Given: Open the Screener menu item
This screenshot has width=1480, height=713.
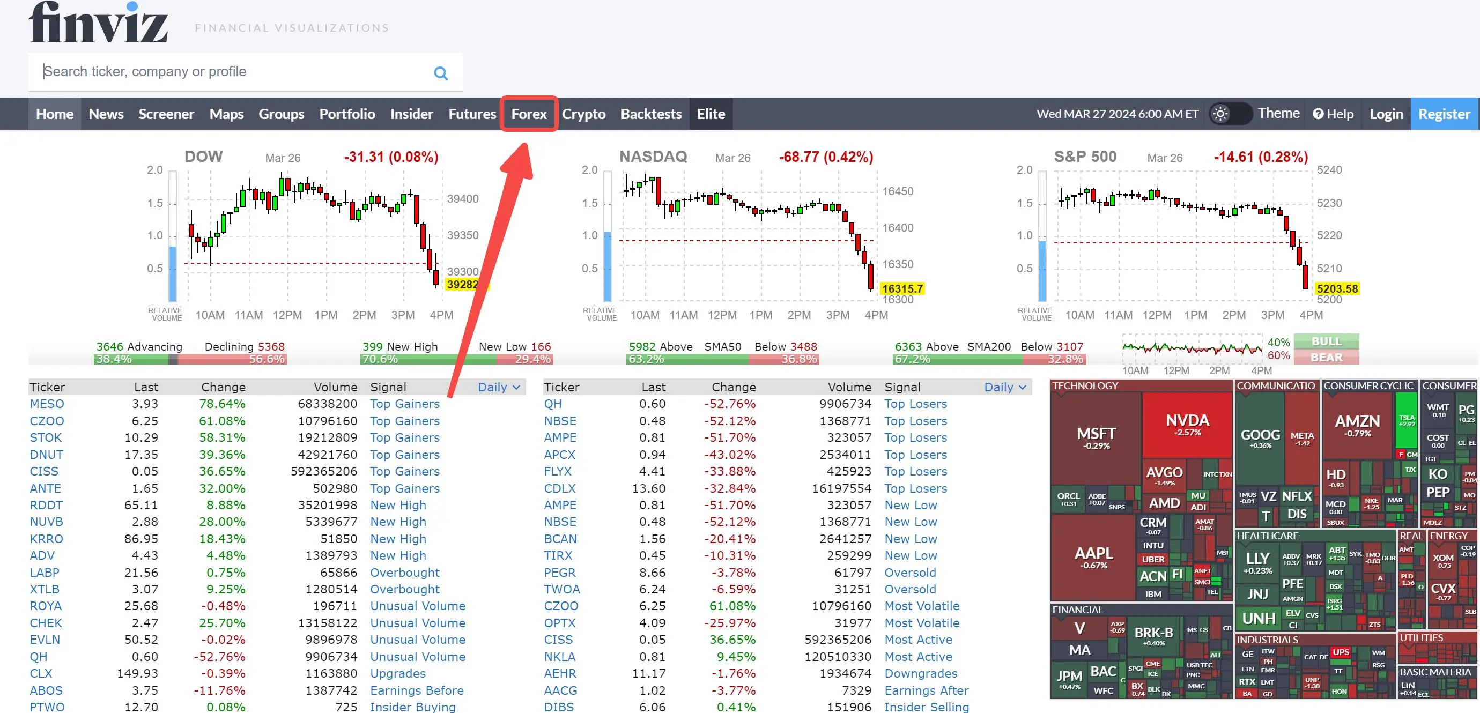Looking at the screenshot, I should tap(166, 114).
